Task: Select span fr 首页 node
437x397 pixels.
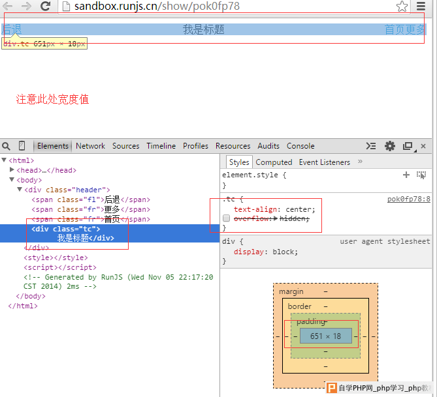Action: click(x=91, y=219)
